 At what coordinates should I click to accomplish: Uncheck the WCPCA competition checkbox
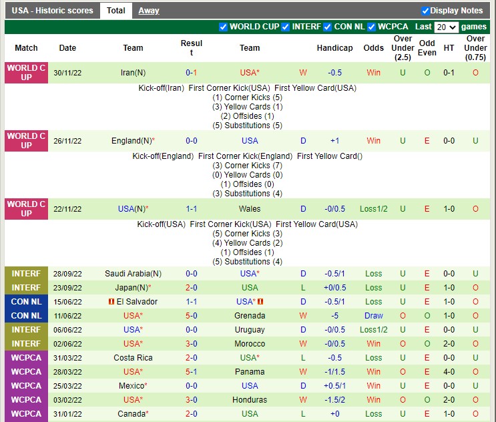point(371,27)
